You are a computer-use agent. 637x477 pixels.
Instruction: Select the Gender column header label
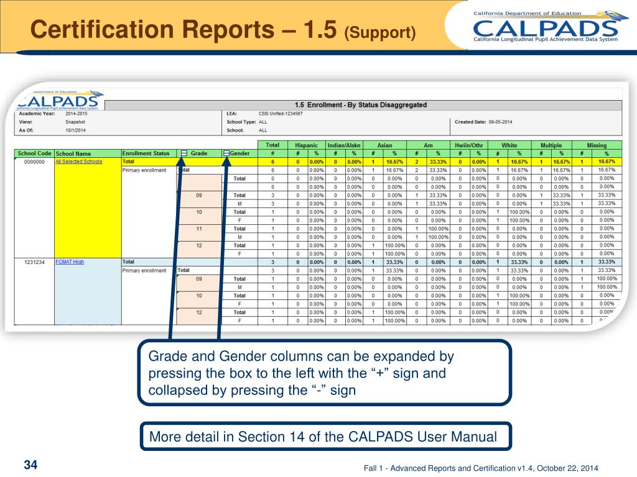(239, 153)
